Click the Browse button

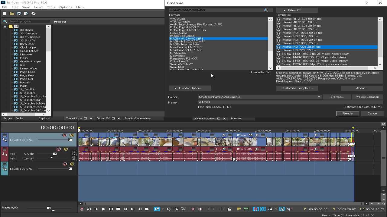337,97
